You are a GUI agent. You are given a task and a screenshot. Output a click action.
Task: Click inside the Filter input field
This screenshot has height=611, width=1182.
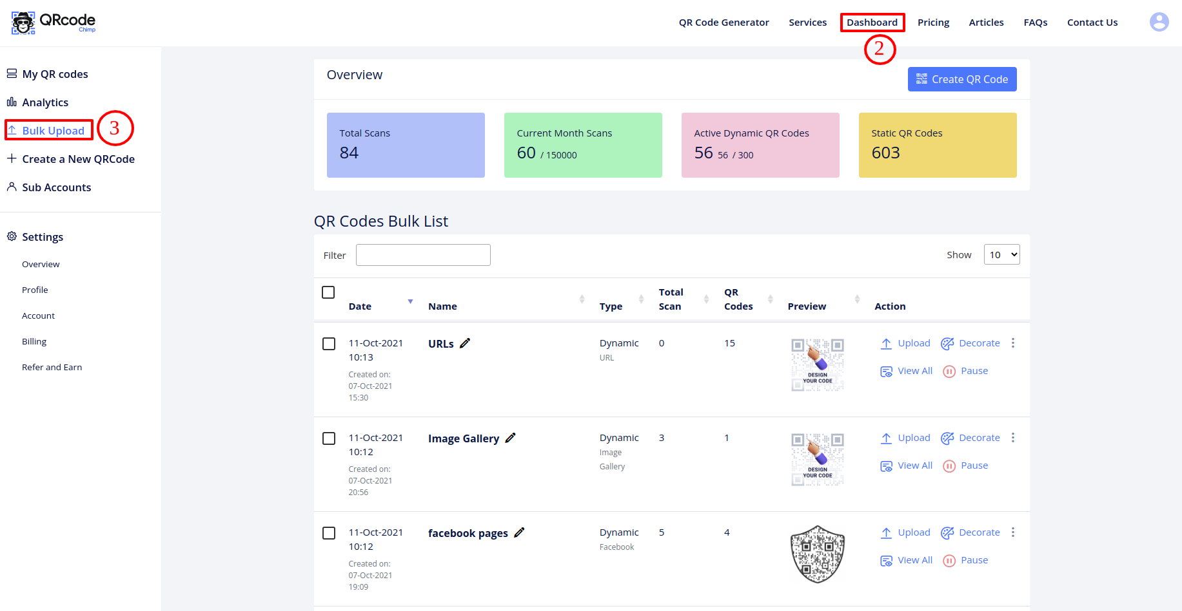422,254
